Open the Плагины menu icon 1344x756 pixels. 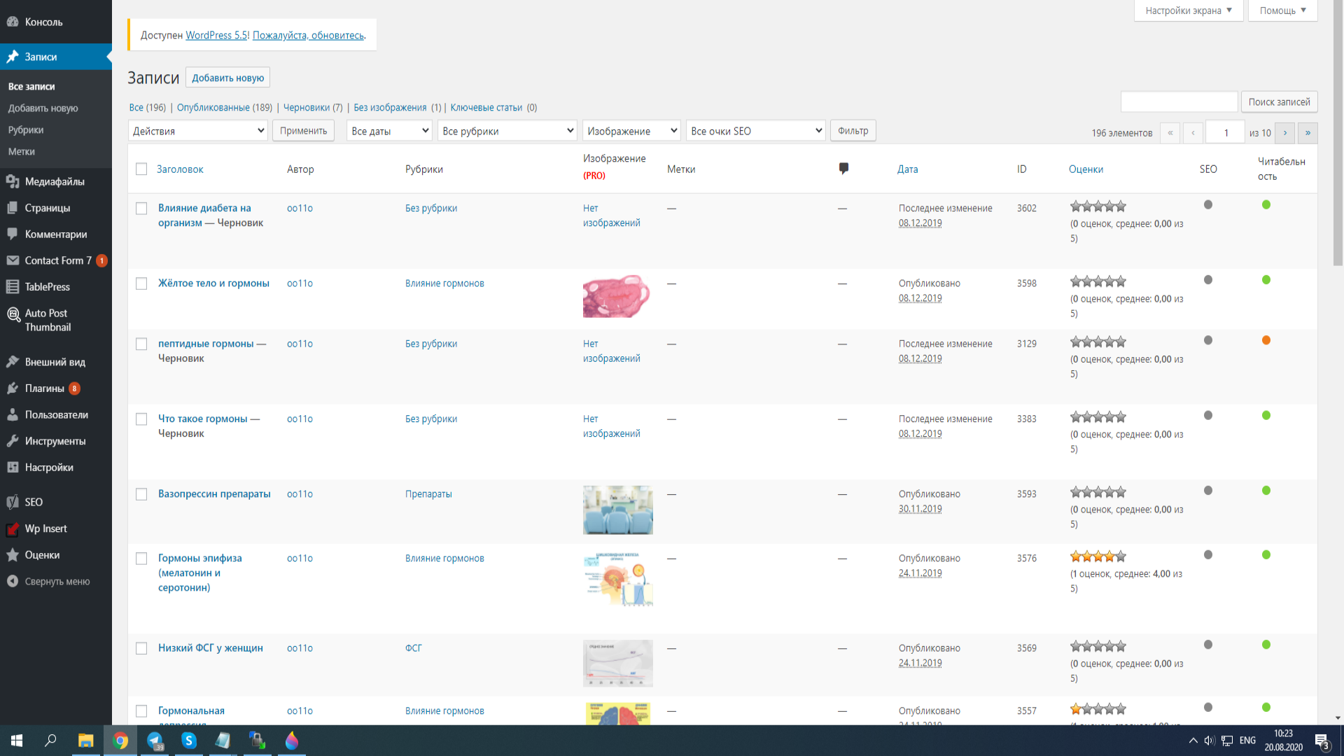[13, 388]
